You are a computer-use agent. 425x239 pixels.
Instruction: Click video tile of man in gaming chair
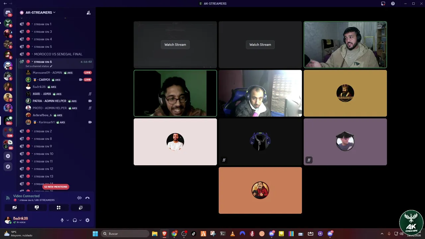coord(260,93)
